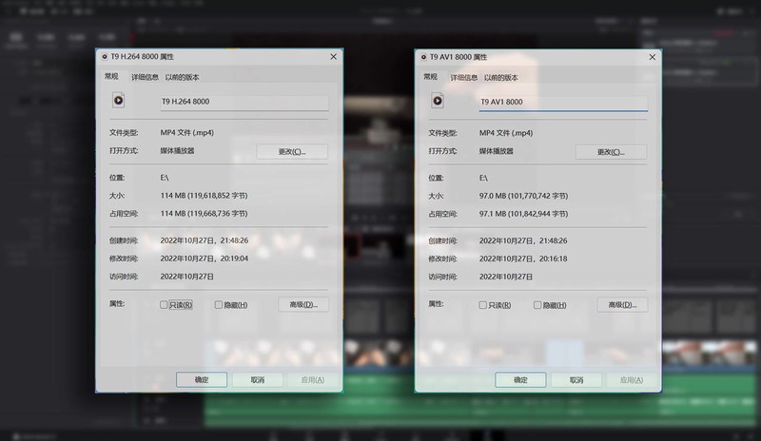Screen dimensions: 761x441
Task: Confirm with 确定 in AV1 properties
Action: (520, 380)
